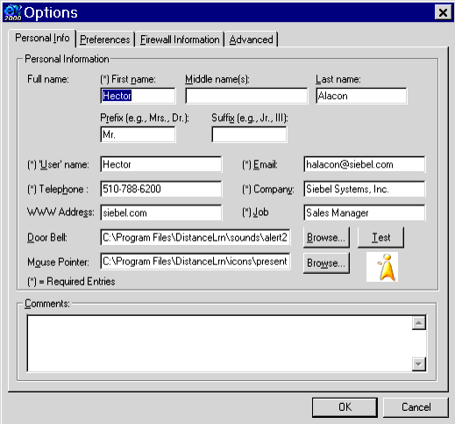Focus the Middle name(s) input field
Screen dimensions: 455x424
[246, 96]
